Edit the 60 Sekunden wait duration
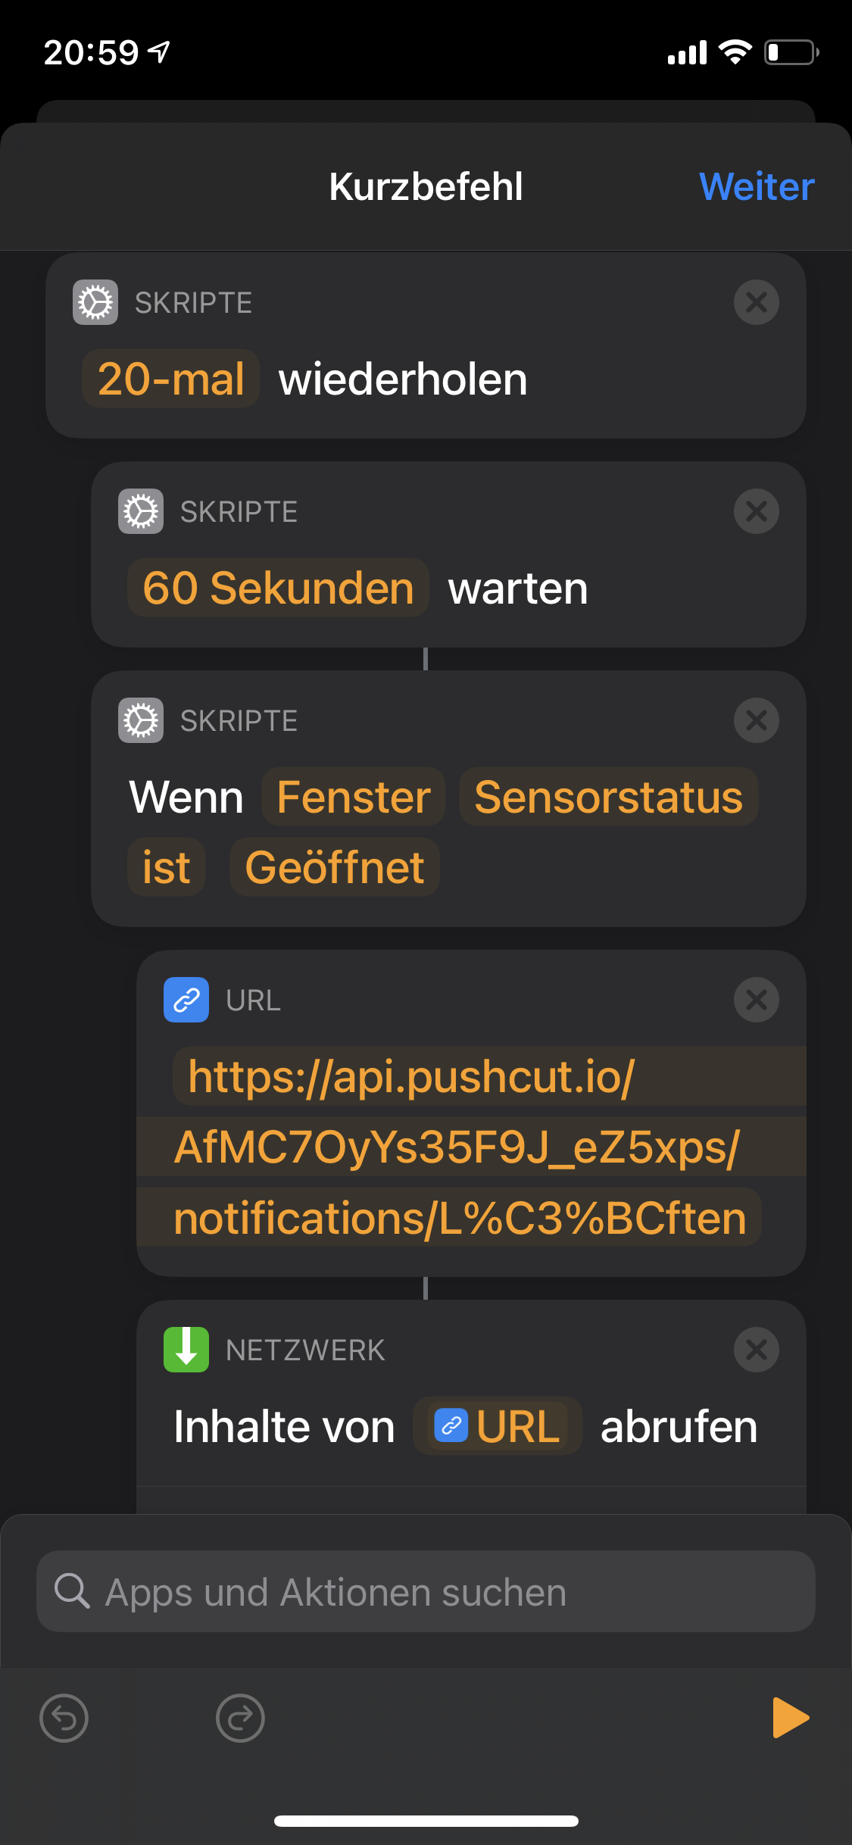Screen dimensions: 852x1845 [x=278, y=588]
